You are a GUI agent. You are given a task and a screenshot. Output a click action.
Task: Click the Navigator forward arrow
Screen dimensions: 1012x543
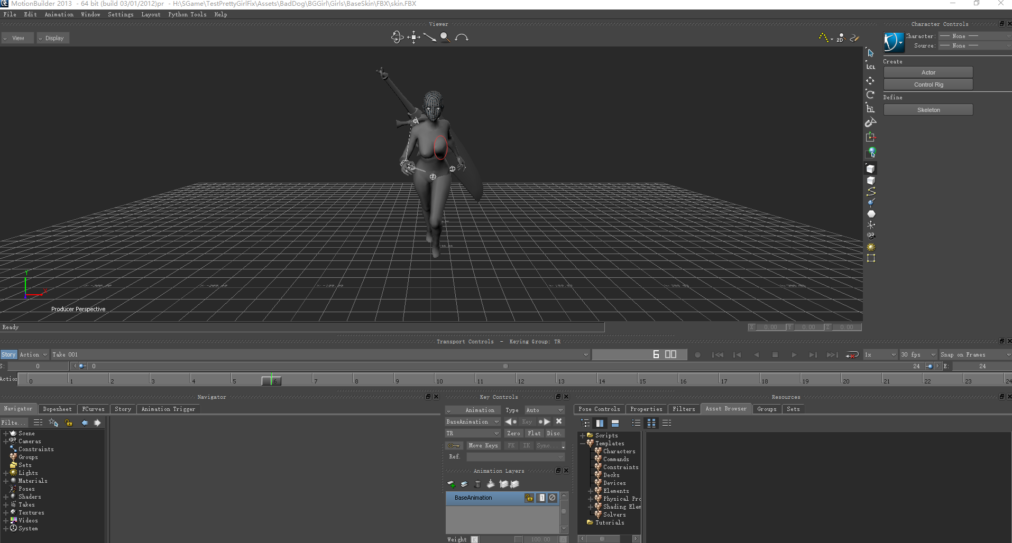pos(97,423)
